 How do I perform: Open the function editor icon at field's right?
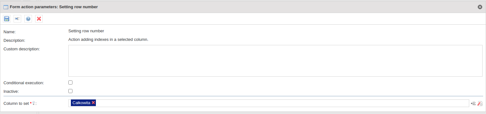[x=480, y=103]
